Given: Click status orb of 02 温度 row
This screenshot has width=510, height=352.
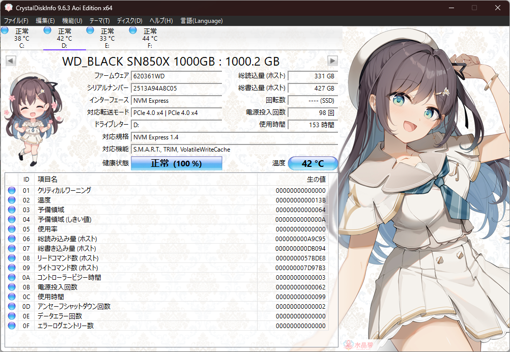Looking at the screenshot, I should click(x=12, y=200).
